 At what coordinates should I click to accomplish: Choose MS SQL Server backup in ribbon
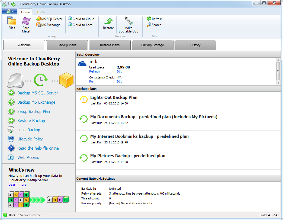[49, 19]
